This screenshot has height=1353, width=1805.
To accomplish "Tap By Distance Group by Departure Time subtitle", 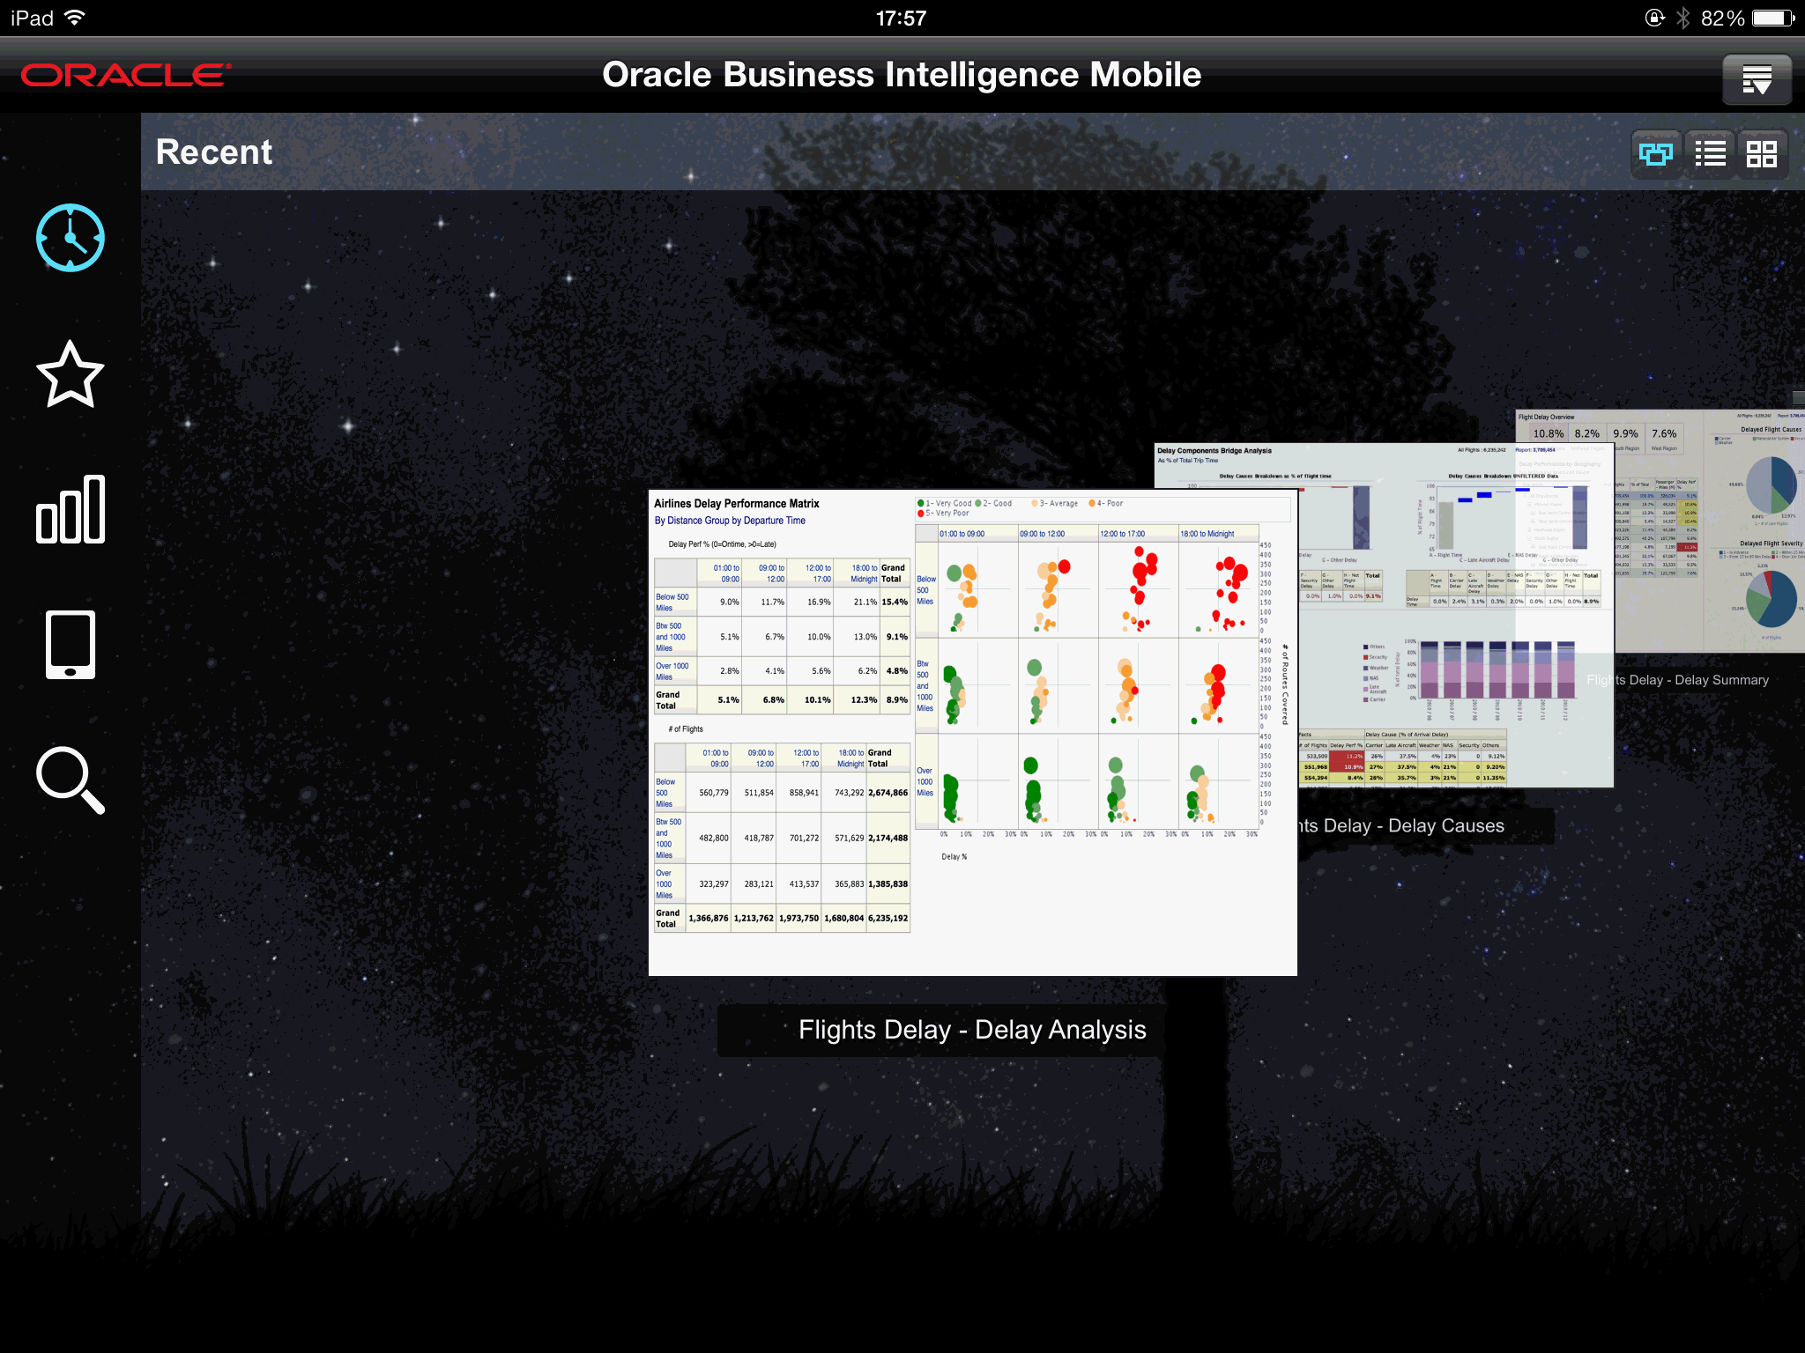I will pos(730,521).
